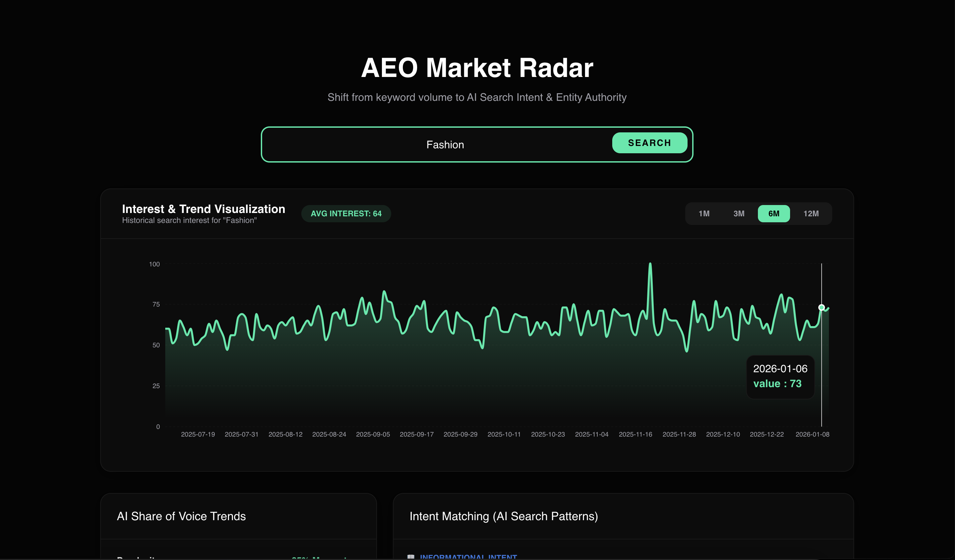This screenshot has height=560, width=955.
Task: Click the 2025-07-19 x-axis date label
Action: (x=198, y=434)
